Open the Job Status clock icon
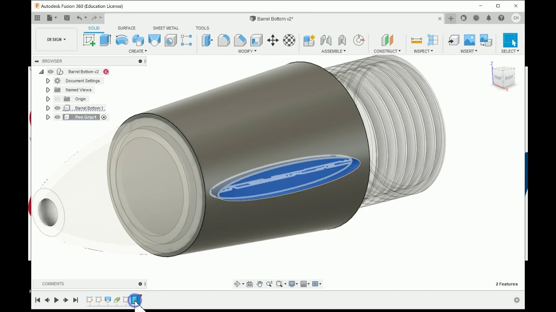The image size is (556, 312). 476,18
